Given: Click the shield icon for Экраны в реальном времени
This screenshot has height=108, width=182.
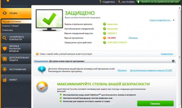Looking at the screenshot, I should 5,48.
